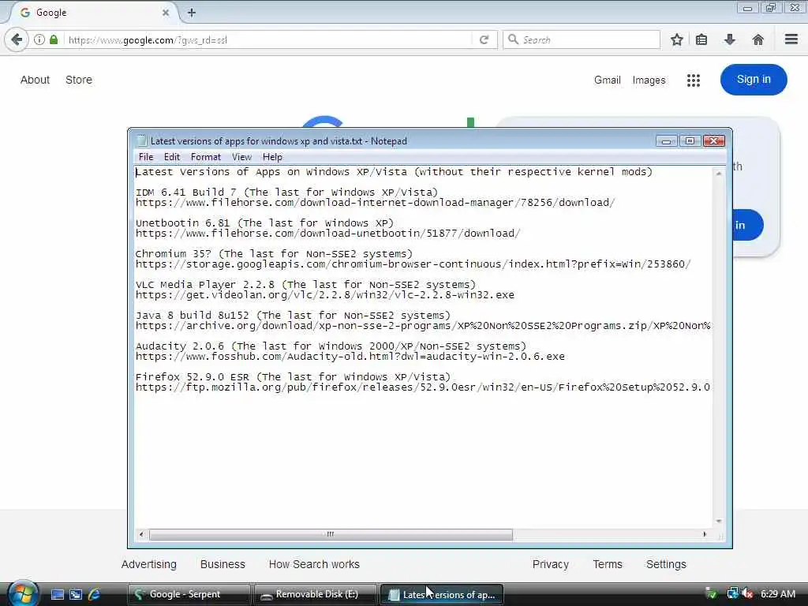Switch to Google - Serpent taskbar button
This screenshot has width=808, height=606.
[189, 594]
